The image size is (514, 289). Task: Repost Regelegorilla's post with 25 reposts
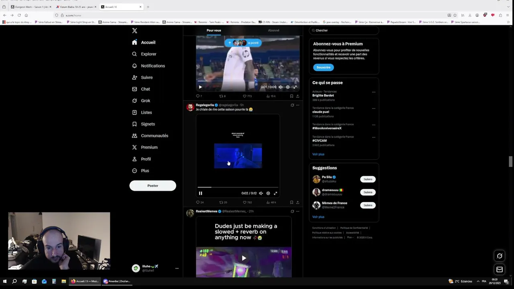[223, 202]
